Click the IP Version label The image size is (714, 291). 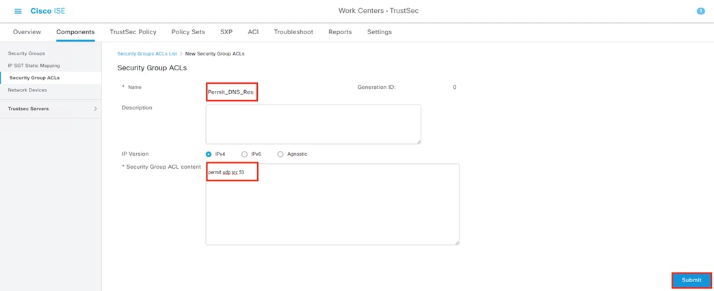[135, 154]
